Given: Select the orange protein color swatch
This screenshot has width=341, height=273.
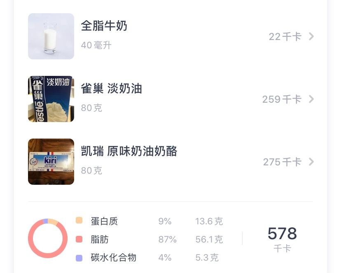Looking at the screenshot, I should [79, 221].
